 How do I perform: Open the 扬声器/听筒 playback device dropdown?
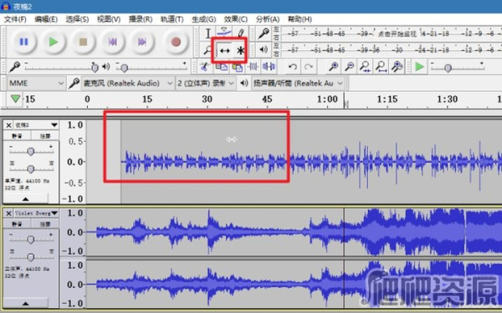coord(299,83)
